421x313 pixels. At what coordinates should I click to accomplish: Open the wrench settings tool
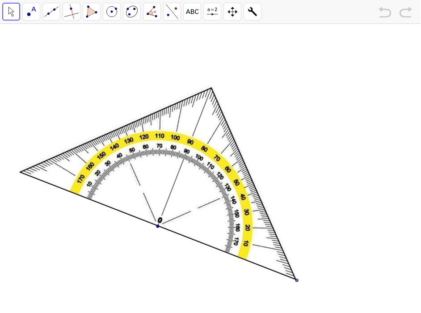[253, 12]
